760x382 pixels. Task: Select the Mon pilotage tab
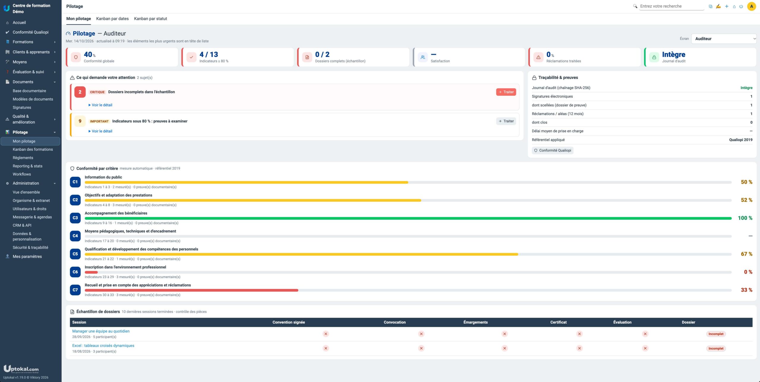click(x=79, y=19)
